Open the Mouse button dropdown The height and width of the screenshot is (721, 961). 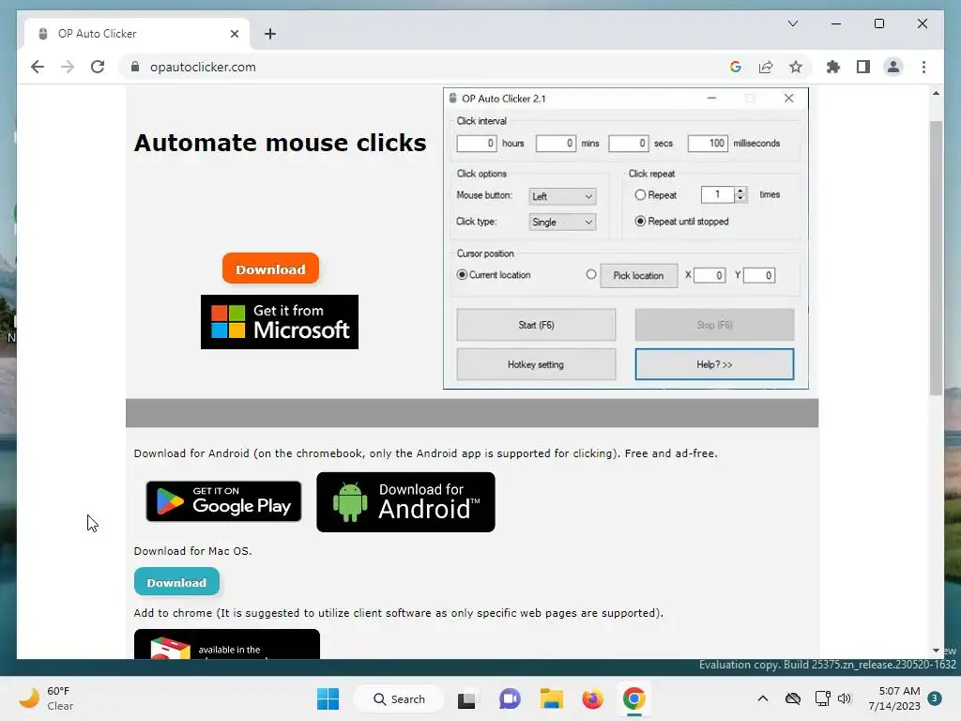(x=562, y=196)
